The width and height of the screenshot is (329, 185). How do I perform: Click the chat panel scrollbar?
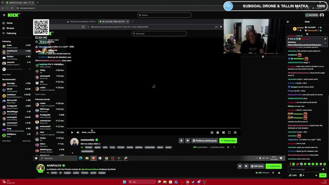(328, 128)
